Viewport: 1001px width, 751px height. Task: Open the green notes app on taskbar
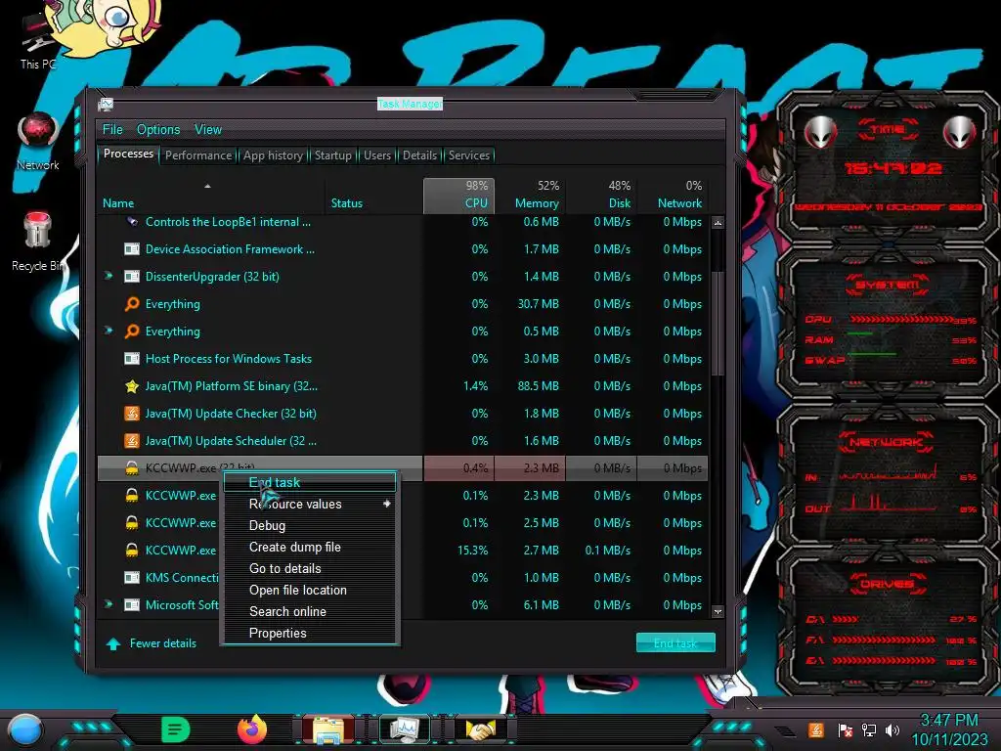[x=176, y=729]
